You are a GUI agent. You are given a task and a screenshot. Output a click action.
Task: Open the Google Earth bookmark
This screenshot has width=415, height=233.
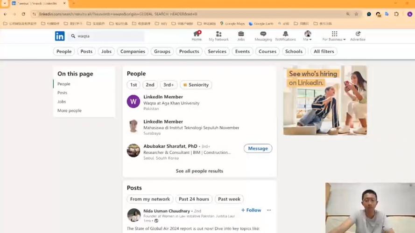tap(261, 23)
